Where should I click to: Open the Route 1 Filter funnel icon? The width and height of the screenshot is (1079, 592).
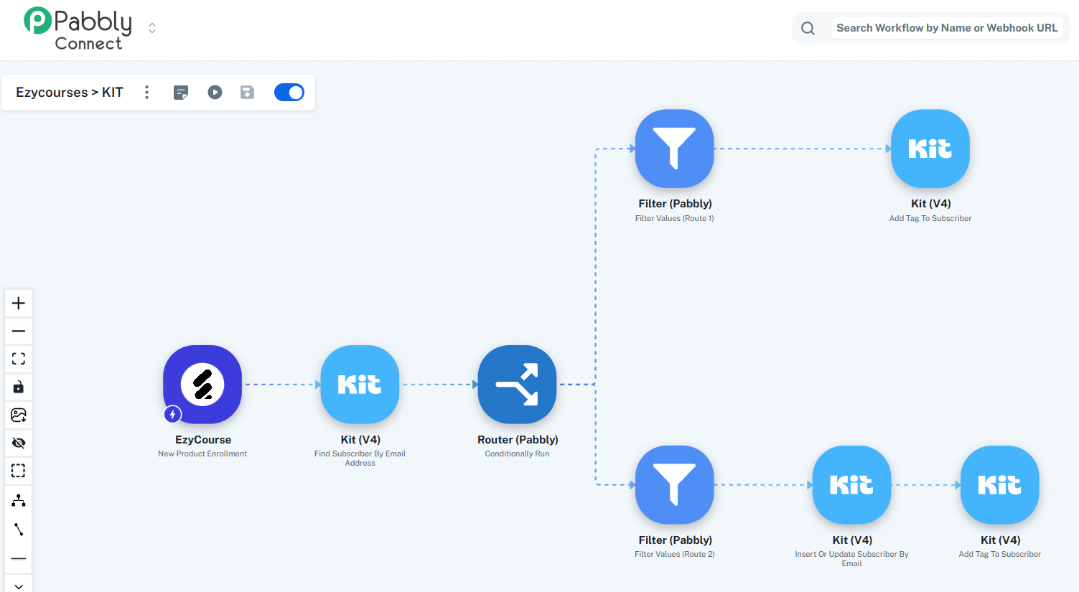(x=675, y=149)
